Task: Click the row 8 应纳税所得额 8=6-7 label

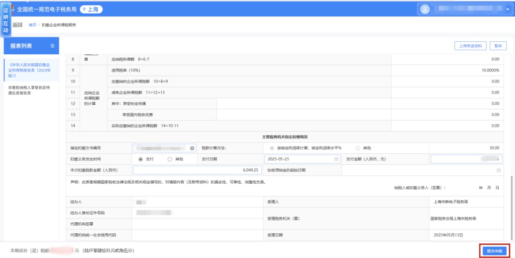Action: tap(131, 60)
